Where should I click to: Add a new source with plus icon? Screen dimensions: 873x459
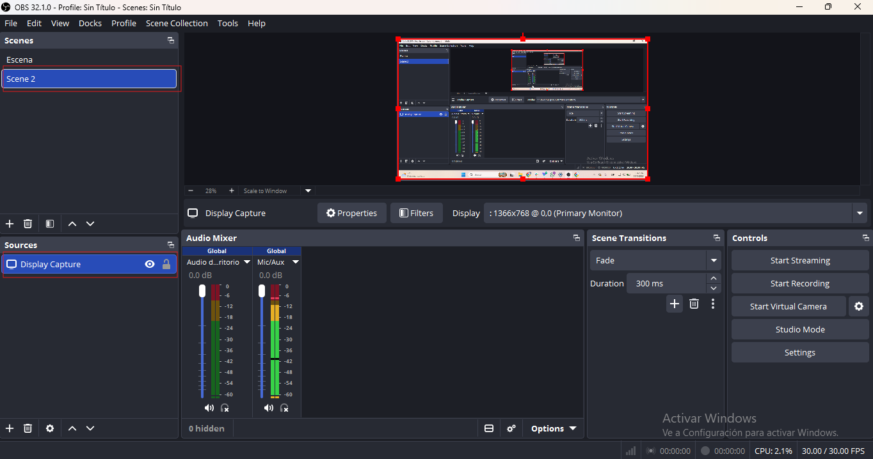10,428
